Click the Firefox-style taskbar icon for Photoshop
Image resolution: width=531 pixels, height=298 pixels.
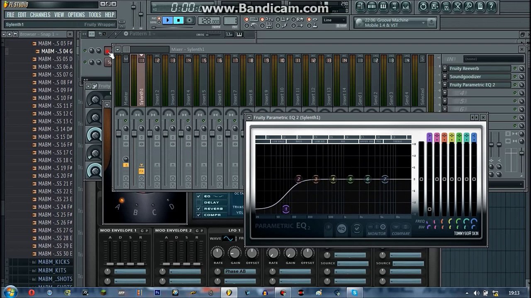pyautogui.click(x=157, y=293)
